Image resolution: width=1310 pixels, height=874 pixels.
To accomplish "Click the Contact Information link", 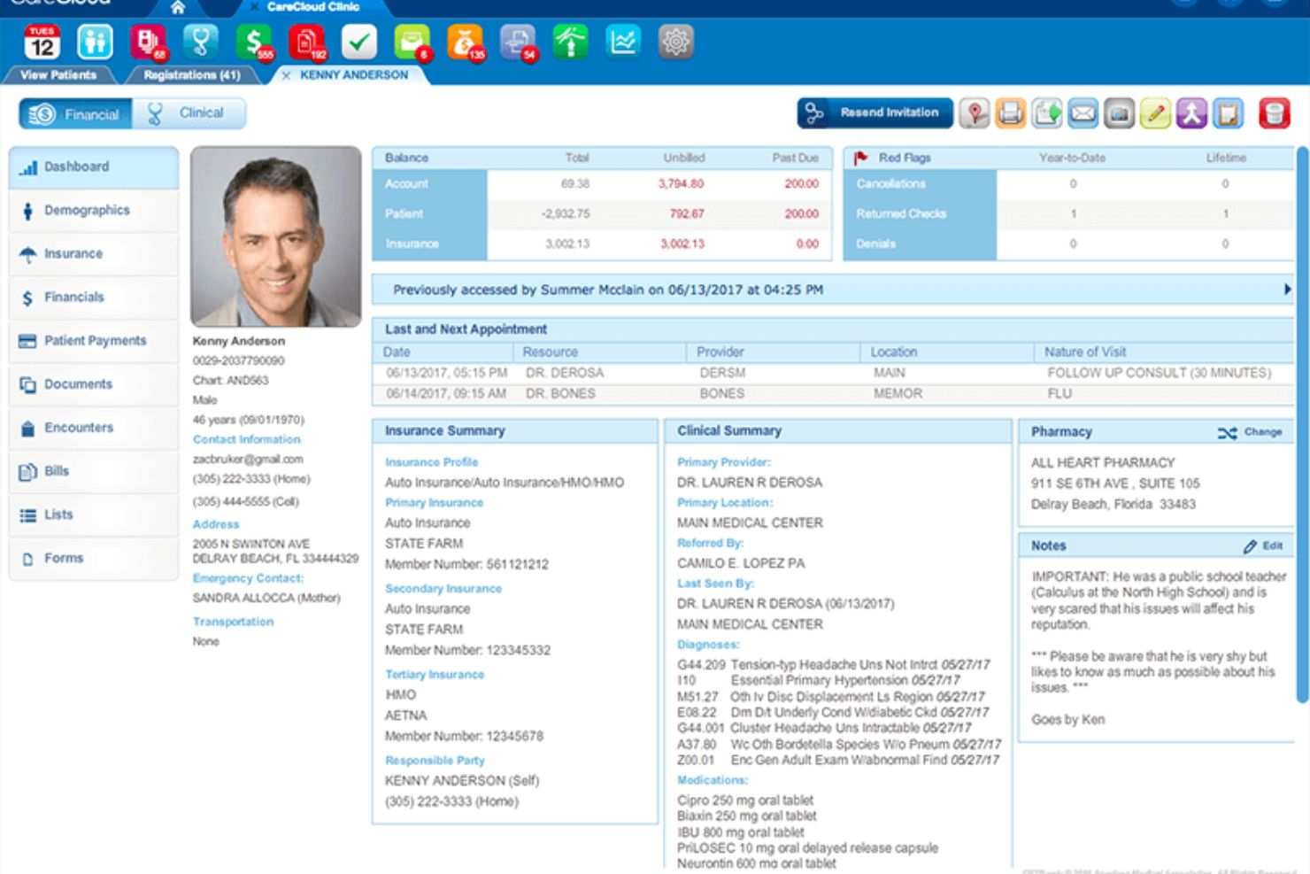I will pyautogui.click(x=247, y=439).
